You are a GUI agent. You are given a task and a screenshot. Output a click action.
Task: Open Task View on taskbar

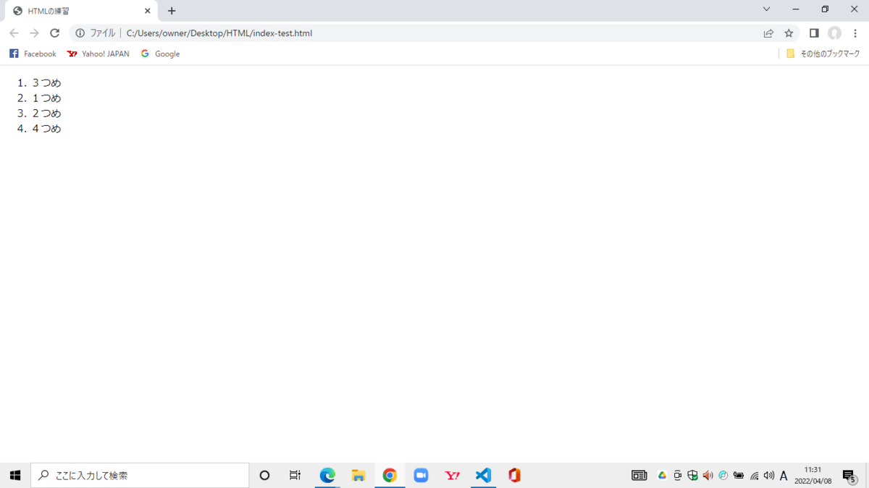[x=295, y=475]
